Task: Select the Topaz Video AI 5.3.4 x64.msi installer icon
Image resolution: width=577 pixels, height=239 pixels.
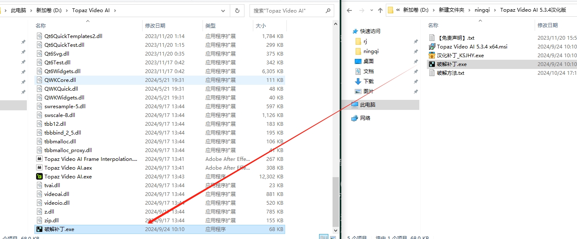Action: coord(432,46)
